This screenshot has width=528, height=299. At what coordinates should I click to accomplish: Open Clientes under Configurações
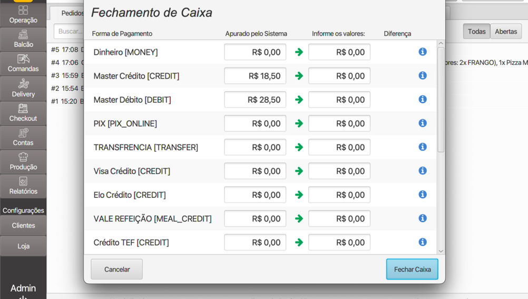23,226
